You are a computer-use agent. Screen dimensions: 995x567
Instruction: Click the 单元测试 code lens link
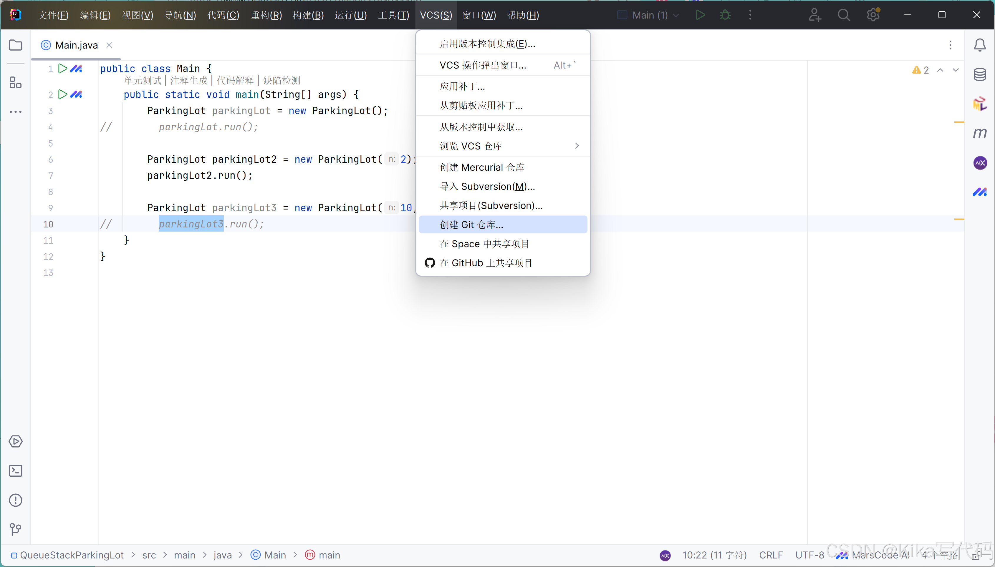(143, 81)
